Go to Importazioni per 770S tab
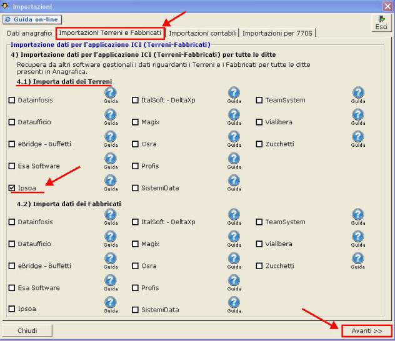This screenshot has width=395, height=341. click(x=277, y=32)
